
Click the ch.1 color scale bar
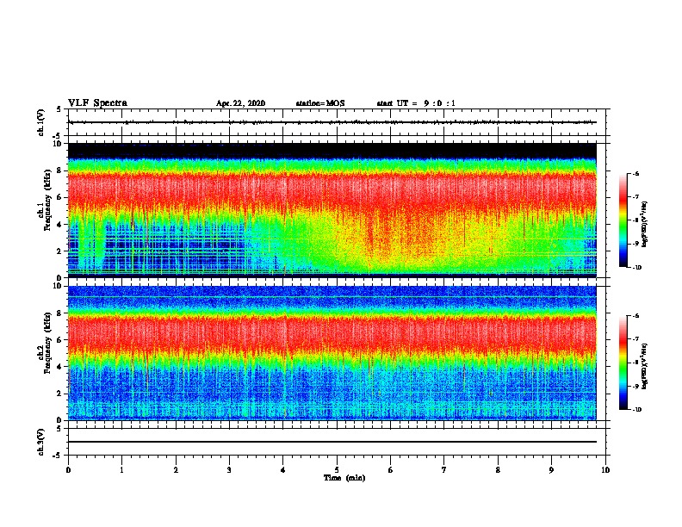tap(623, 220)
